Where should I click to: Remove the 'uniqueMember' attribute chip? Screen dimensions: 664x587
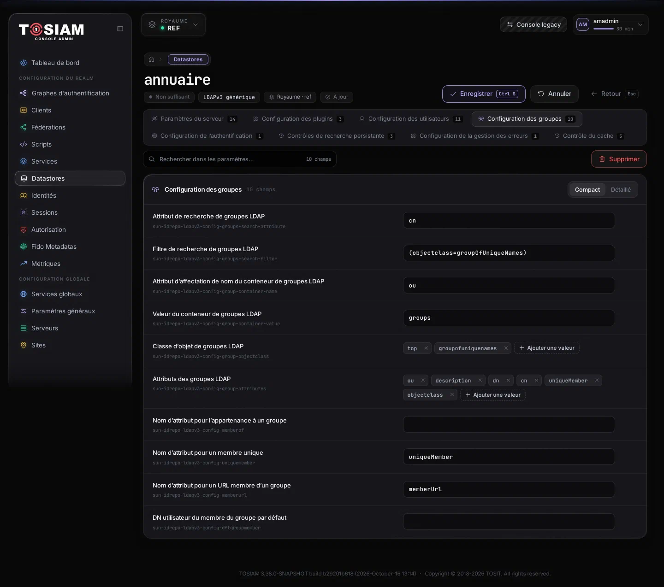(x=597, y=380)
